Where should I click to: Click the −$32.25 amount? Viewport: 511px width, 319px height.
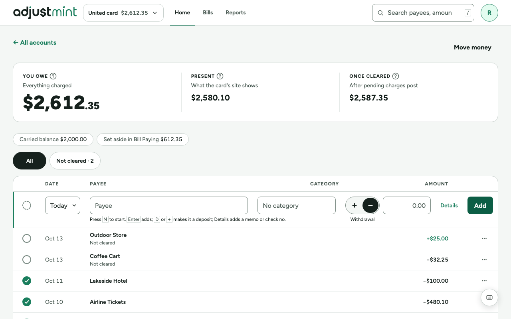(437, 260)
